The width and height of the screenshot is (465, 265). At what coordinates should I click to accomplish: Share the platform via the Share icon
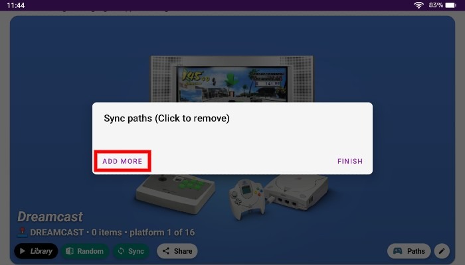[177, 251]
